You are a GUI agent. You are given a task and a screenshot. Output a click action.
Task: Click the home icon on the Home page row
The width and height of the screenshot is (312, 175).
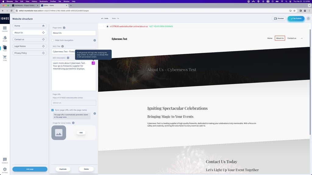(x=43, y=26)
